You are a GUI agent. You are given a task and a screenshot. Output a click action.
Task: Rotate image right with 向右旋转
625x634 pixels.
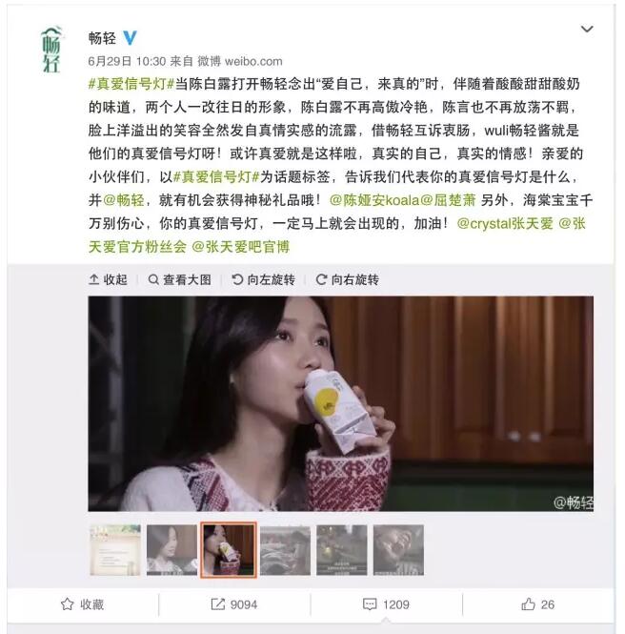click(x=348, y=279)
